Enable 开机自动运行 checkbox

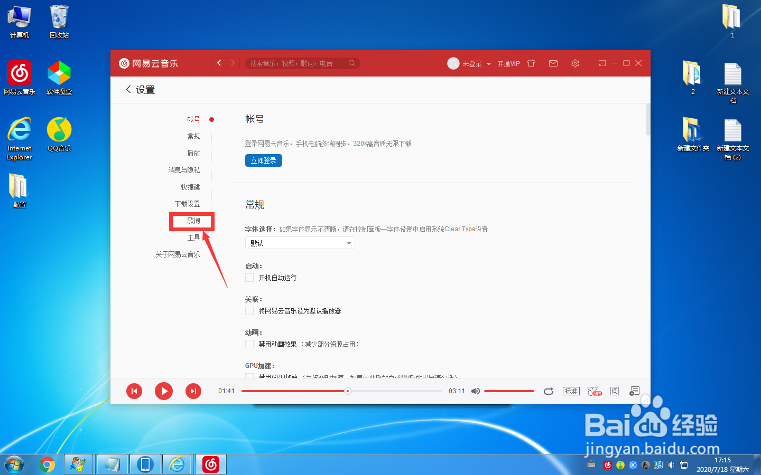[249, 278]
